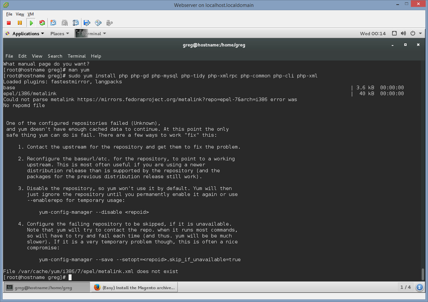Screen dimensions: 428x302
Task: Switch to the Install the Magento archive Firefox window
Action: coord(135,287)
